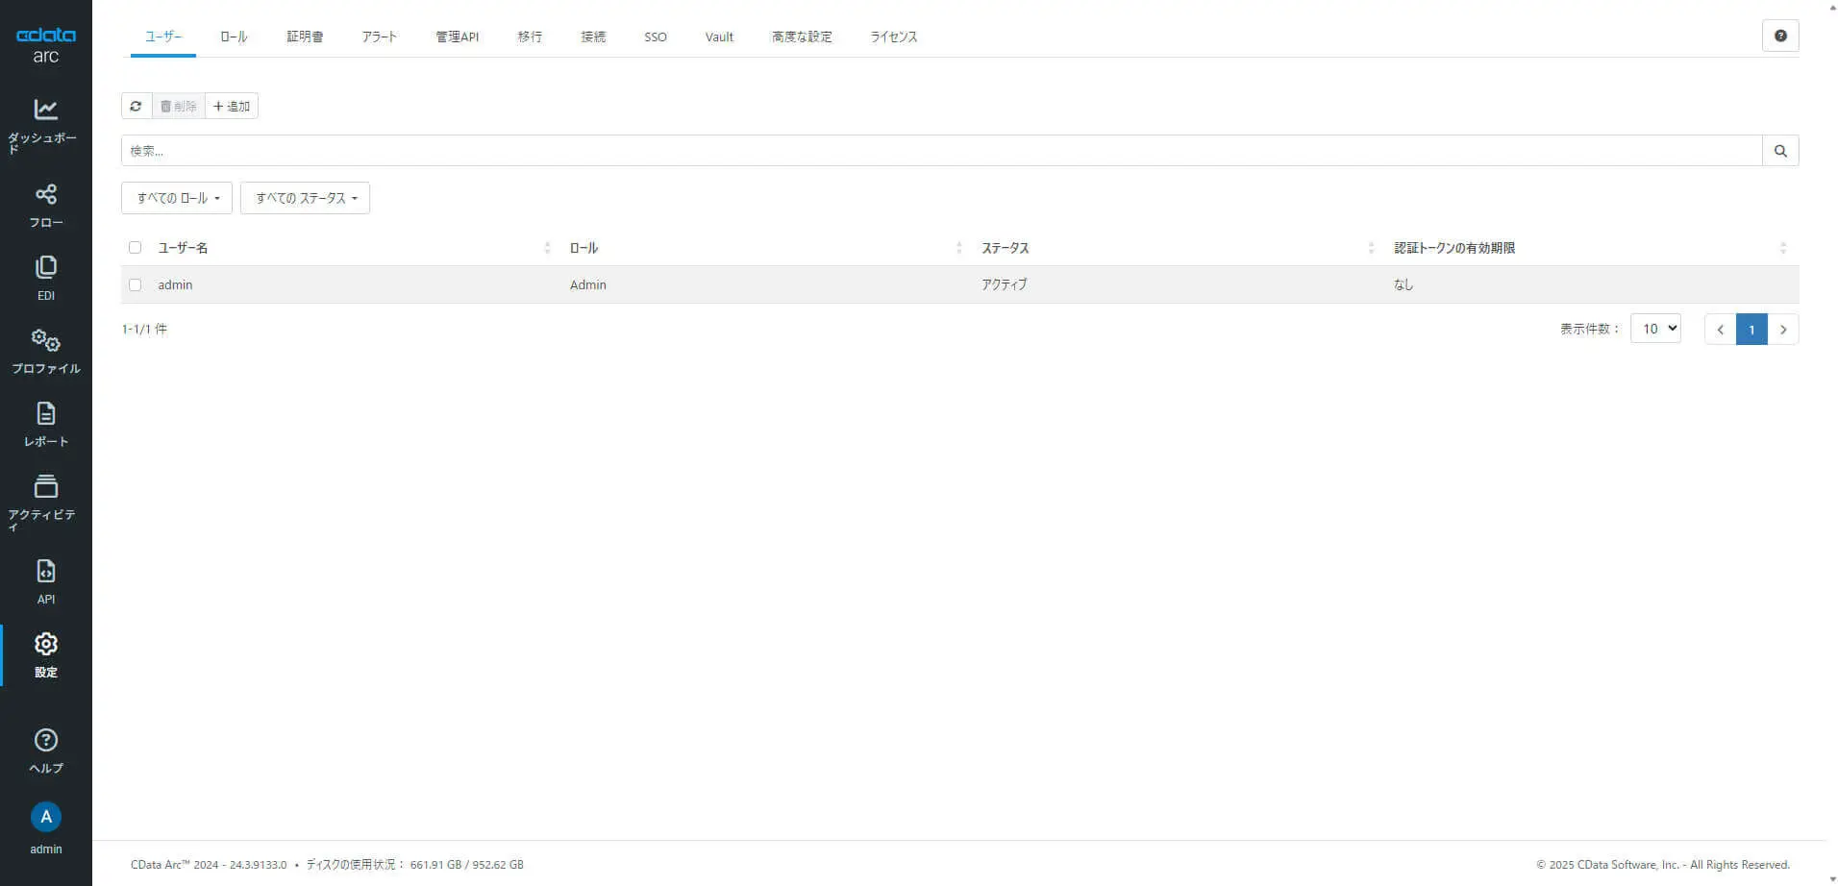Viewport: 1838px width, 886px height.
Task: Switch to the 移行 tab
Action: click(x=530, y=37)
